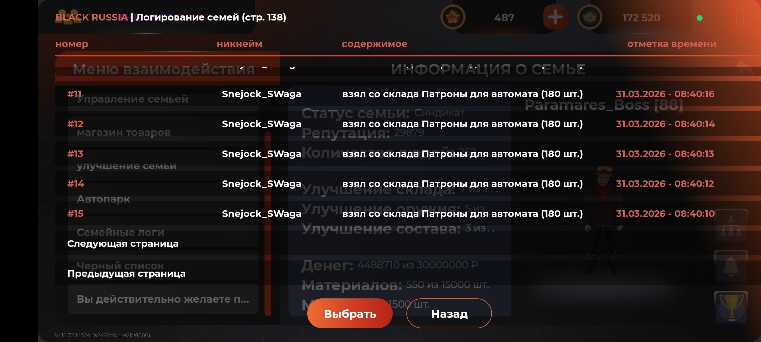Open the family hierarchy icon

pyautogui.click(x=731, y=225)
